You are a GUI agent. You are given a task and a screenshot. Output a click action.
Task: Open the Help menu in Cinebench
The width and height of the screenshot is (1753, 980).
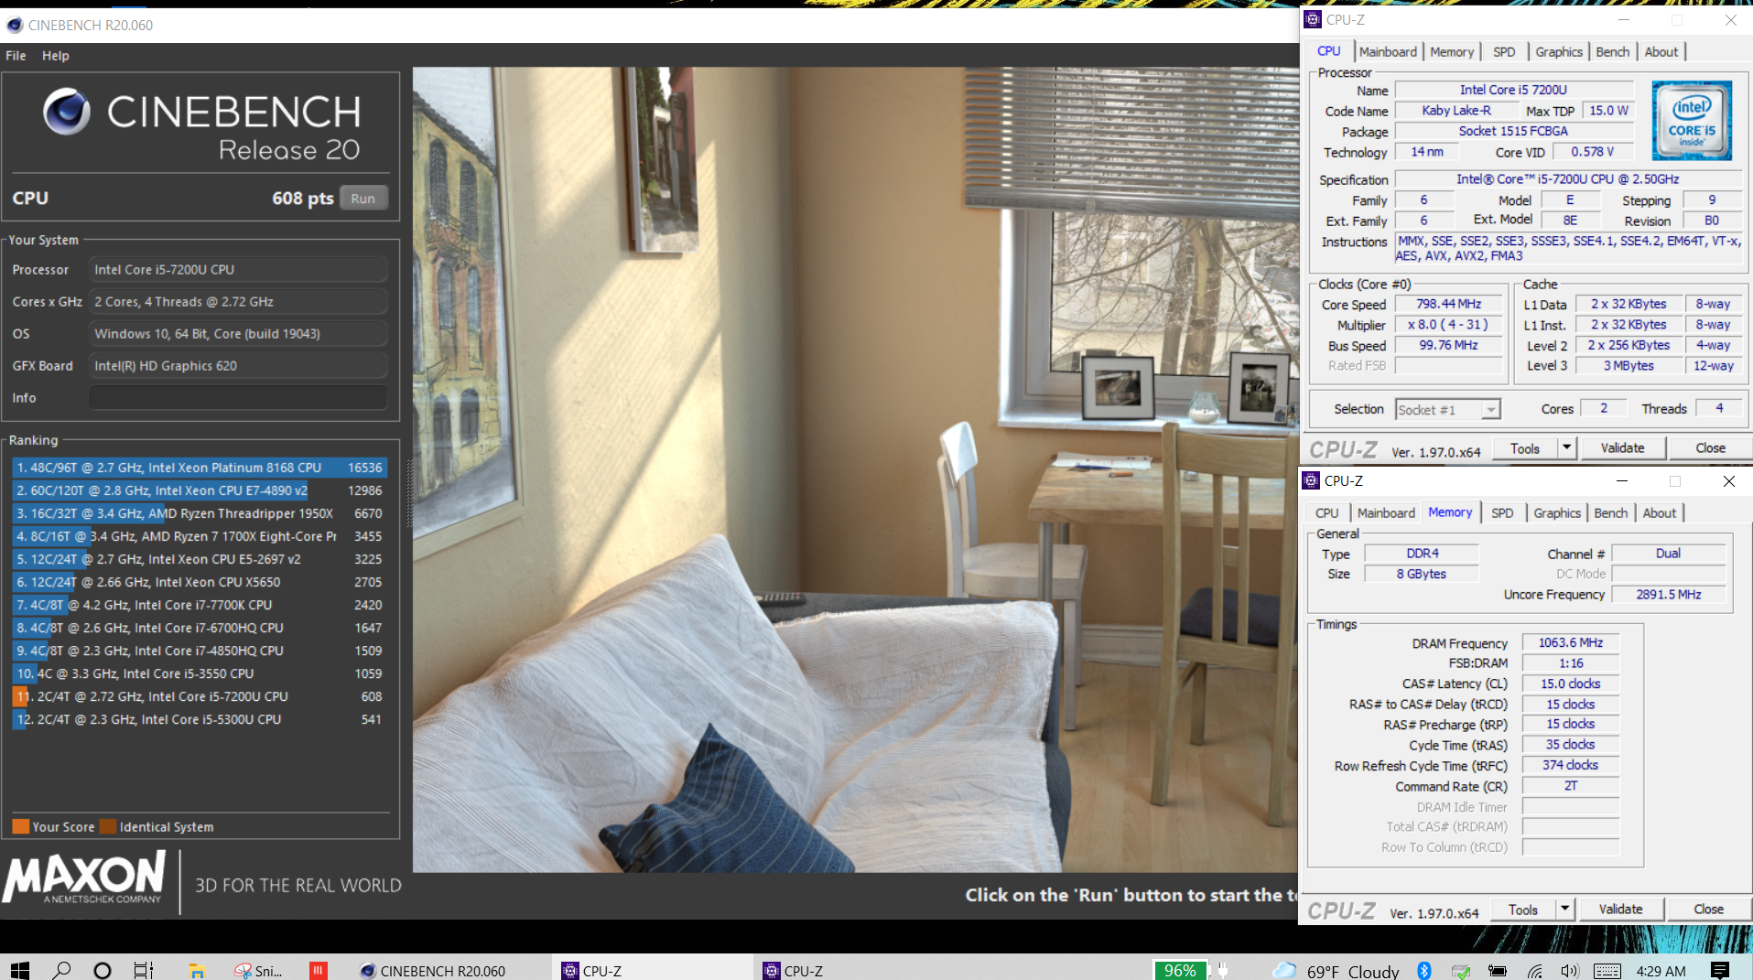55,56
